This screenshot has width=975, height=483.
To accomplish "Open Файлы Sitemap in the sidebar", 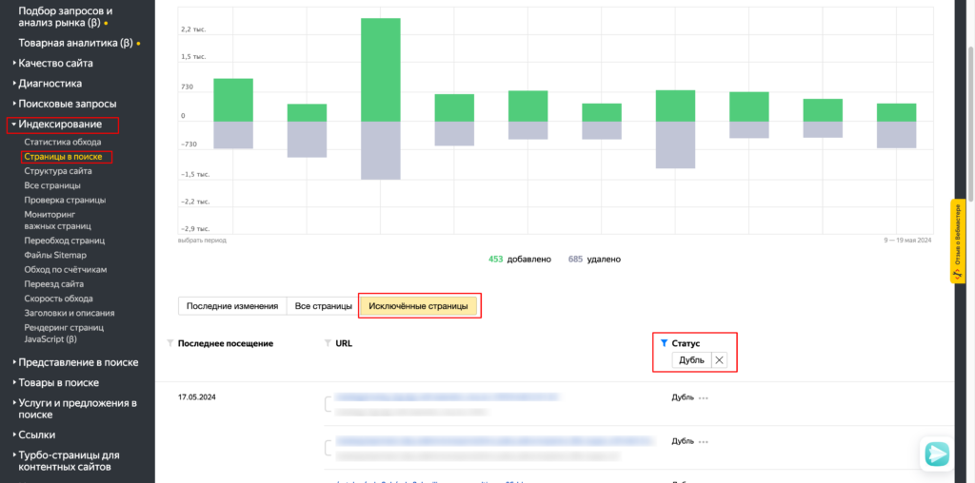I will tap(54, 255).
